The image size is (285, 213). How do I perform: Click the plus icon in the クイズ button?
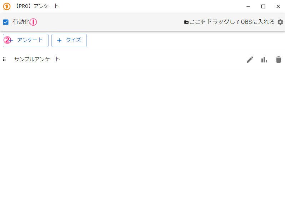tap(59, 40)
